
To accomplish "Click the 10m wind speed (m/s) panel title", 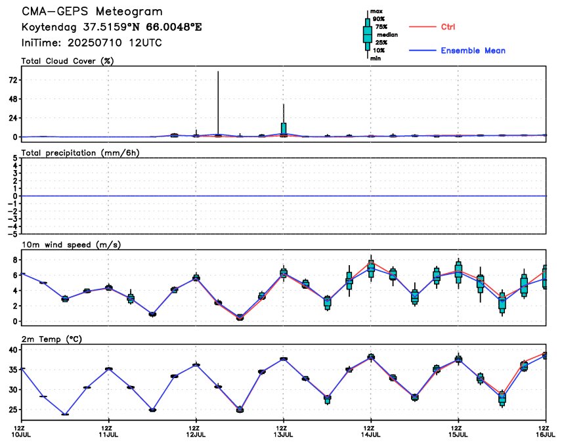I will (x=71, y=245).
